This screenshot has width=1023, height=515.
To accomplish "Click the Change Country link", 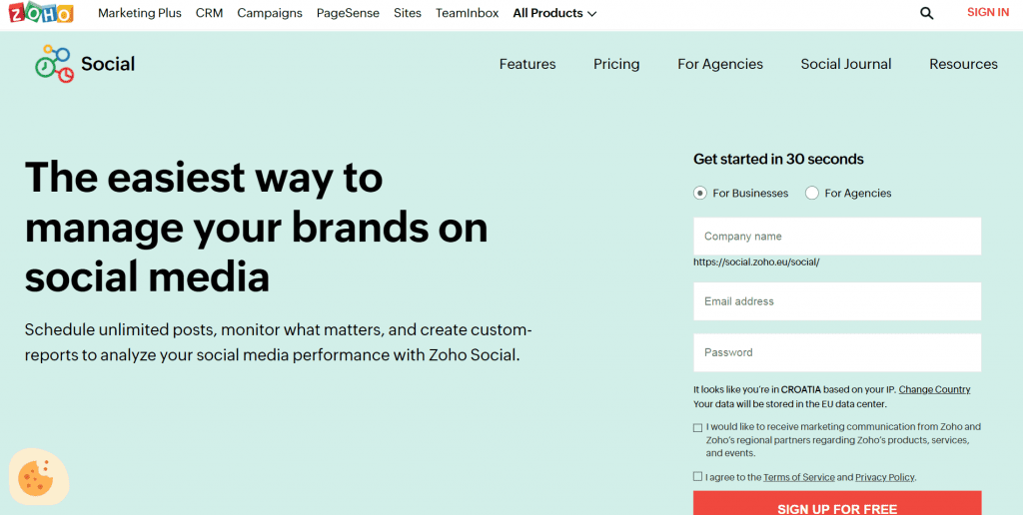I will click(934, 389).
